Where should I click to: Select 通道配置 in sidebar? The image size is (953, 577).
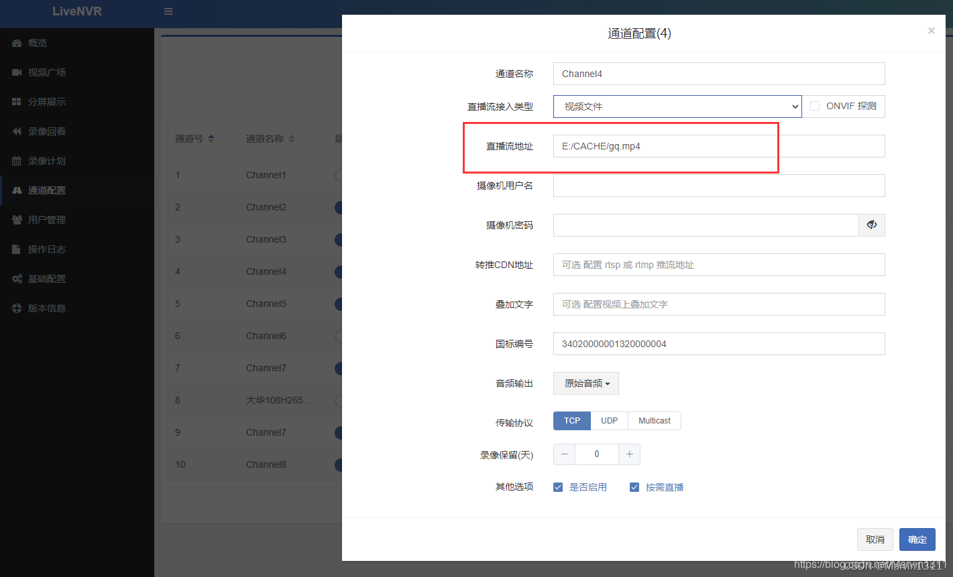(x=77, y=190)
